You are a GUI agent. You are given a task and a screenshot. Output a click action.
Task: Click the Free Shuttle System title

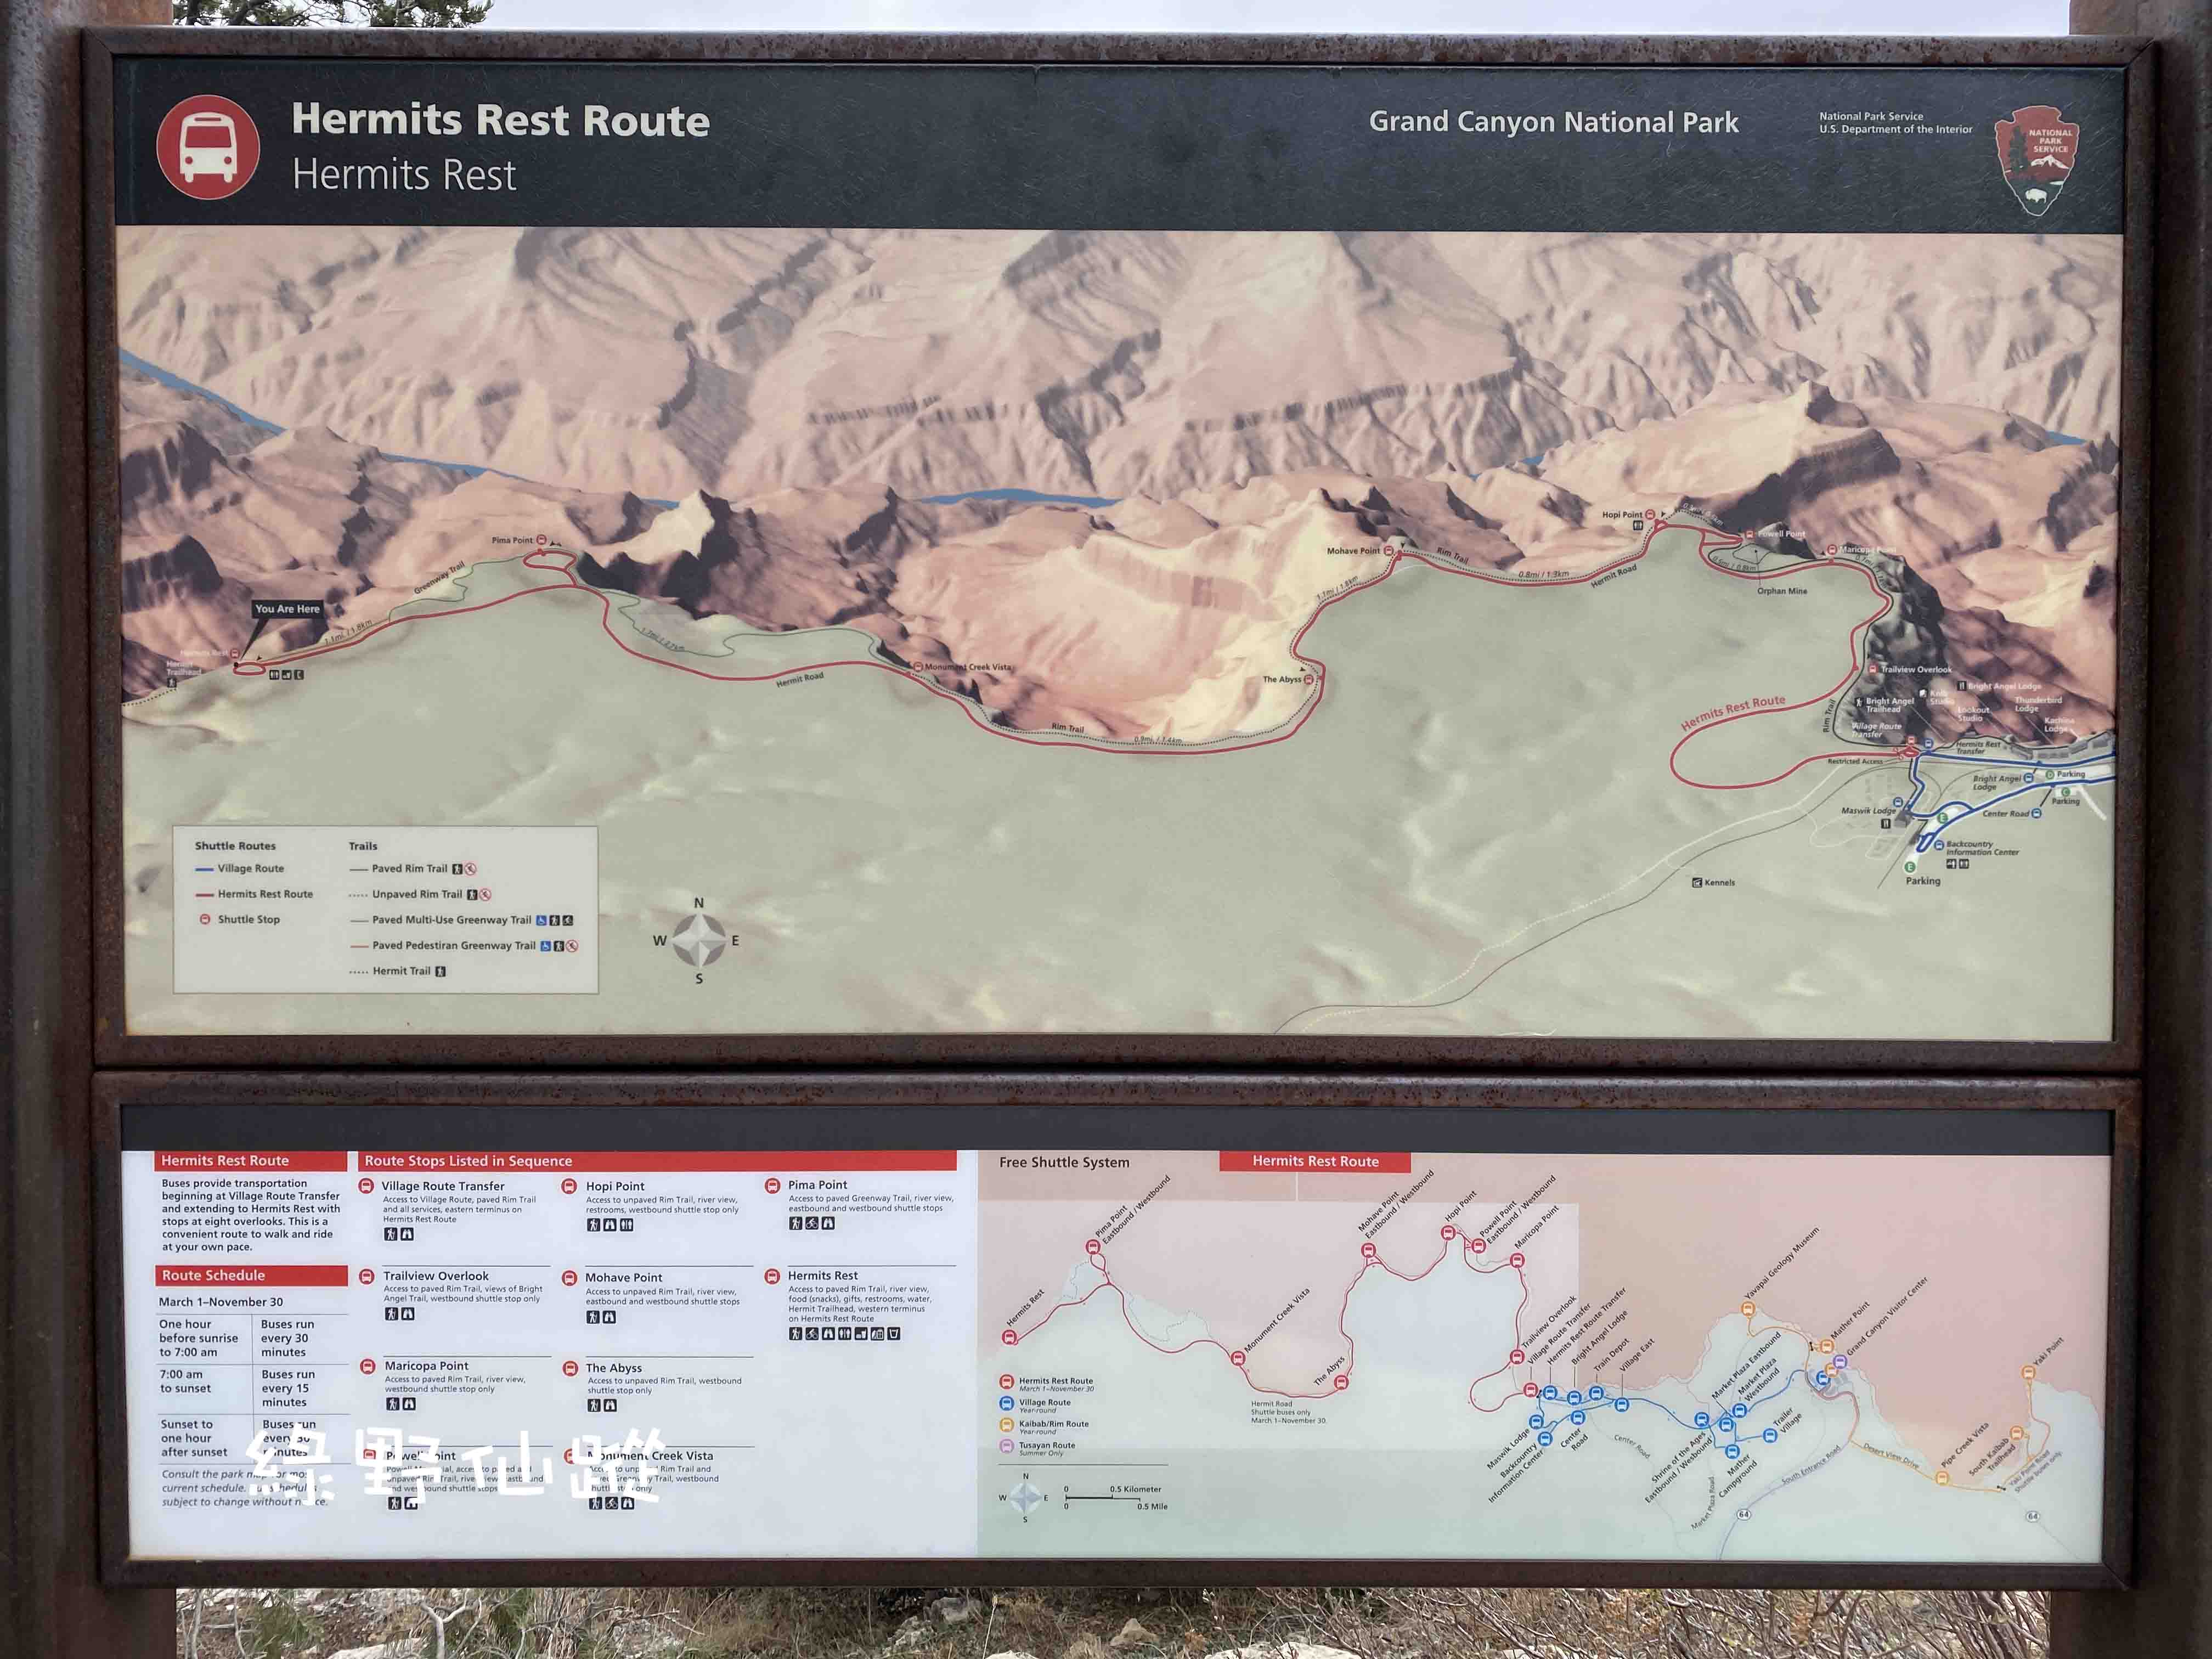1064,1162
